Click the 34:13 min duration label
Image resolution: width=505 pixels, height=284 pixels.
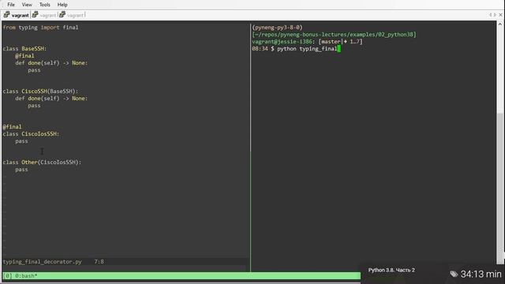[481, 274]
